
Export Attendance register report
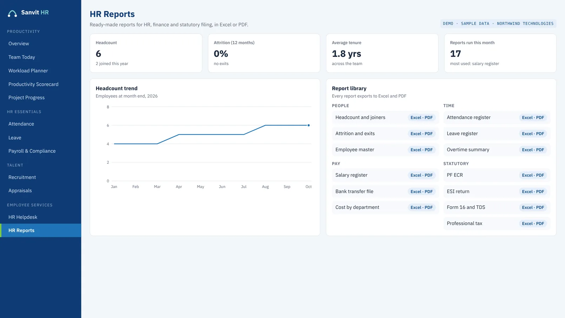tap(533, 118)
